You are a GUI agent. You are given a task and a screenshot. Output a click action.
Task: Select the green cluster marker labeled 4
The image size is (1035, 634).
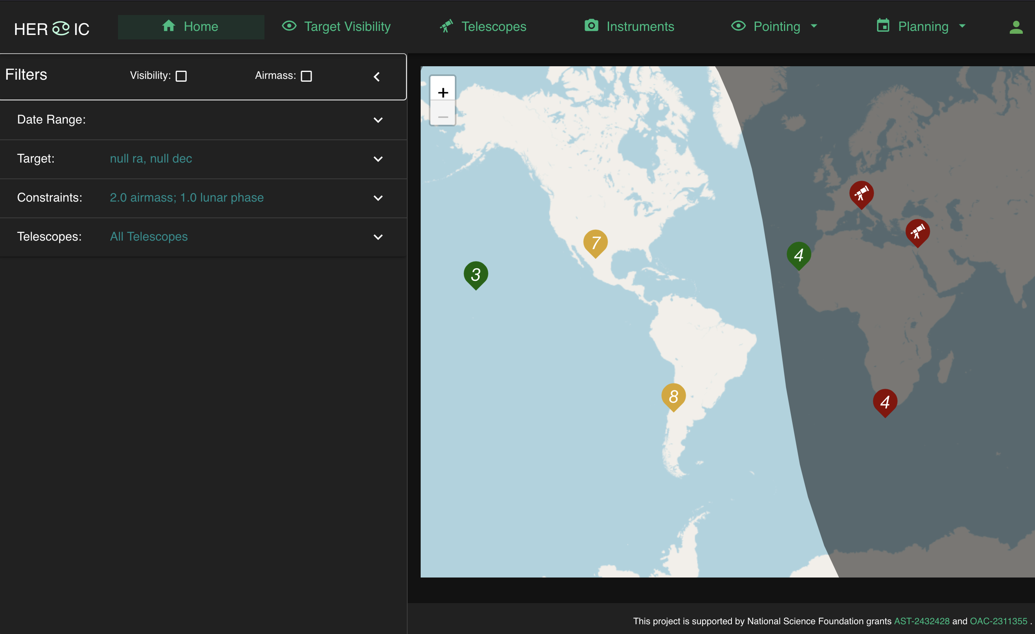(x=799, y=255)
